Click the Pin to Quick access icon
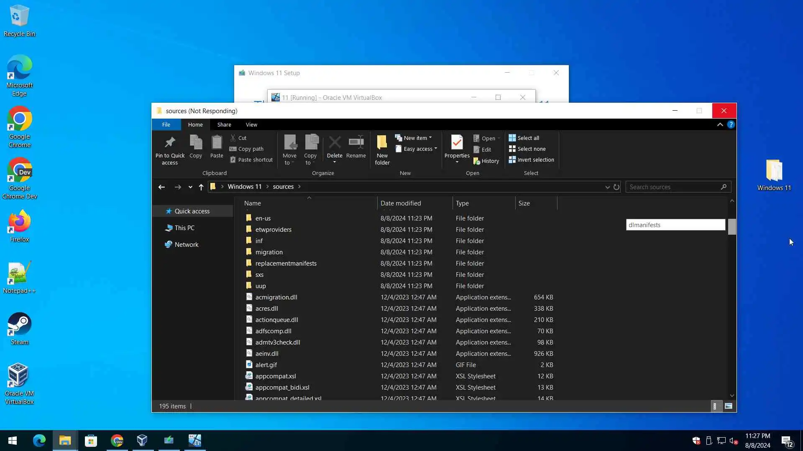 click(170, 143)
